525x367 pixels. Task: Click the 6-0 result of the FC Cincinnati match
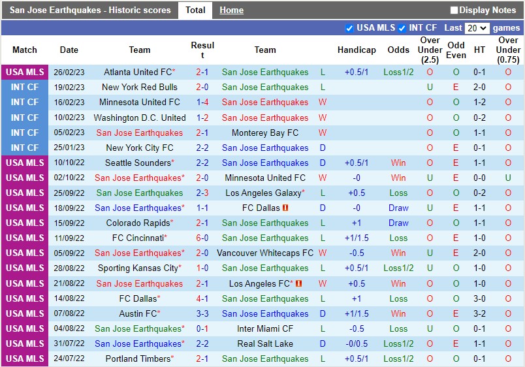click(202, 238)
